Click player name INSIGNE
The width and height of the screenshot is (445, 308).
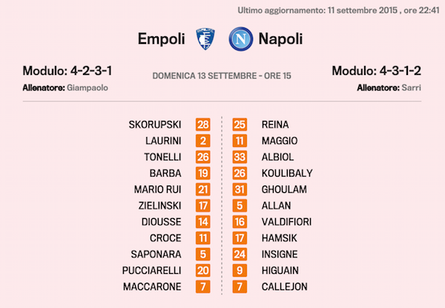(x=282, y=254)
